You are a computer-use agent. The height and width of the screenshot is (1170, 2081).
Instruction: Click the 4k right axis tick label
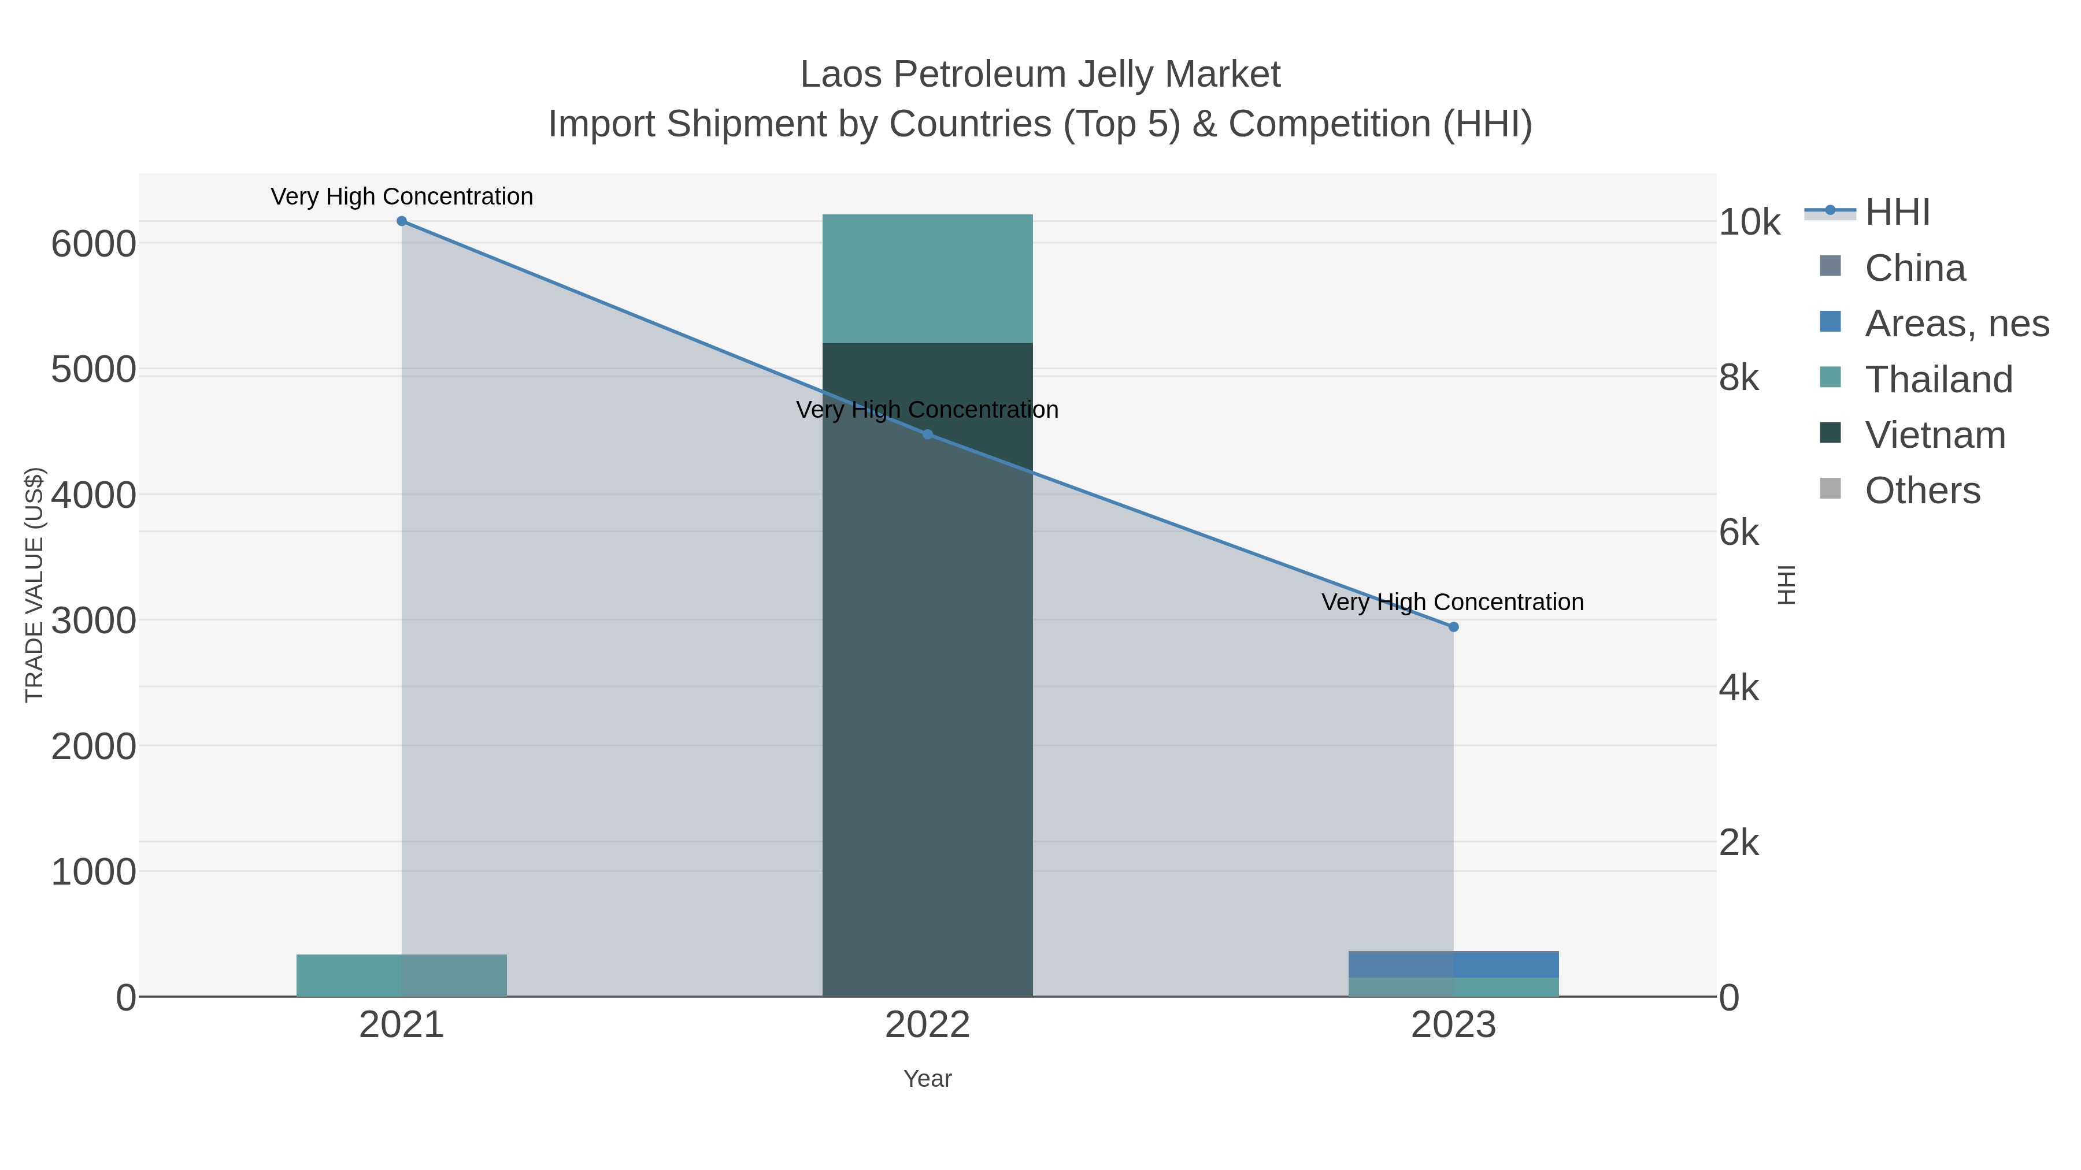[x=1739, y=688]
